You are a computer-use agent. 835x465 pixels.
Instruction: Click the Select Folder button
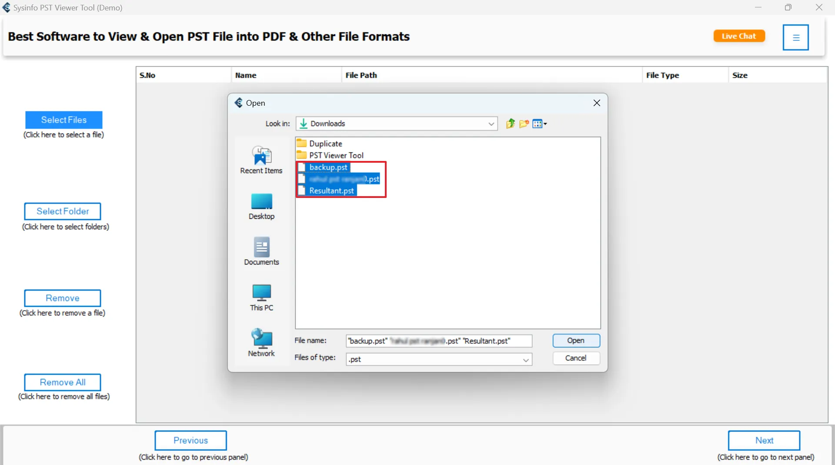coord(63,211)
